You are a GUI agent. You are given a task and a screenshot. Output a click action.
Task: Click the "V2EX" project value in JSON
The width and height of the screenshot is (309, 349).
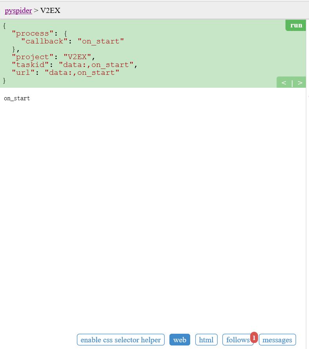point(77,57)
